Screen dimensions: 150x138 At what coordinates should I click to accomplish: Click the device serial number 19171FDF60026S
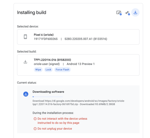[46, 39]
